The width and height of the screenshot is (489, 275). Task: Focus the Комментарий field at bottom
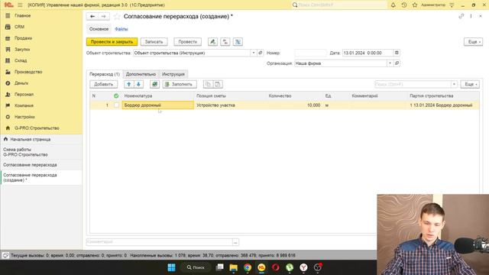click(160, 242)
